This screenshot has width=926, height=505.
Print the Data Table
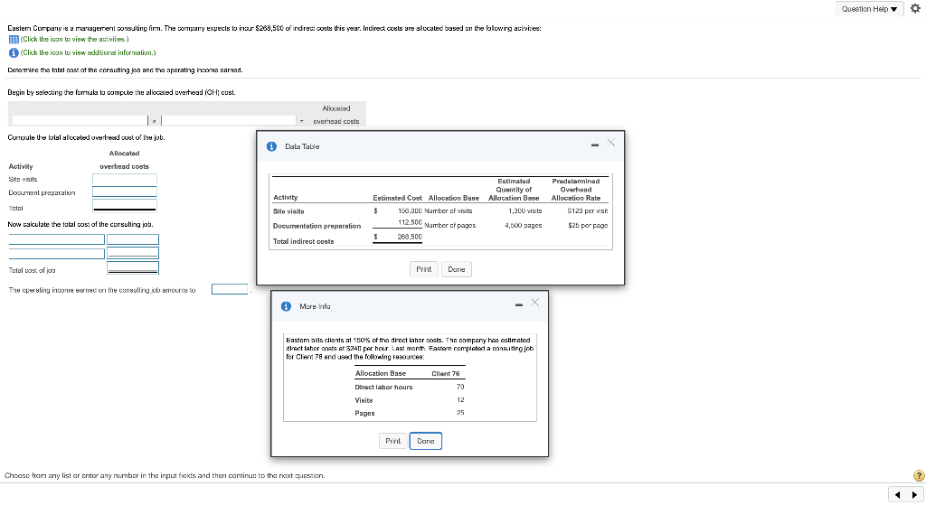click(x=423, y=269)
